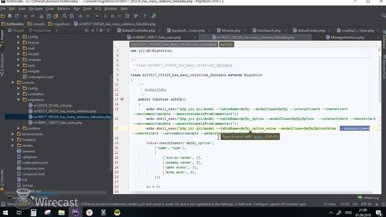Close the DefaultController.php tab
Image resolution: width=386 pixels, height=217 pixels.
coord(159,31)
